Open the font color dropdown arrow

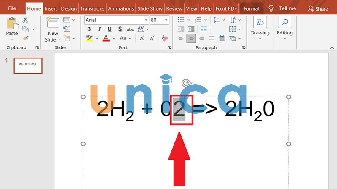[x=114, y=38]
